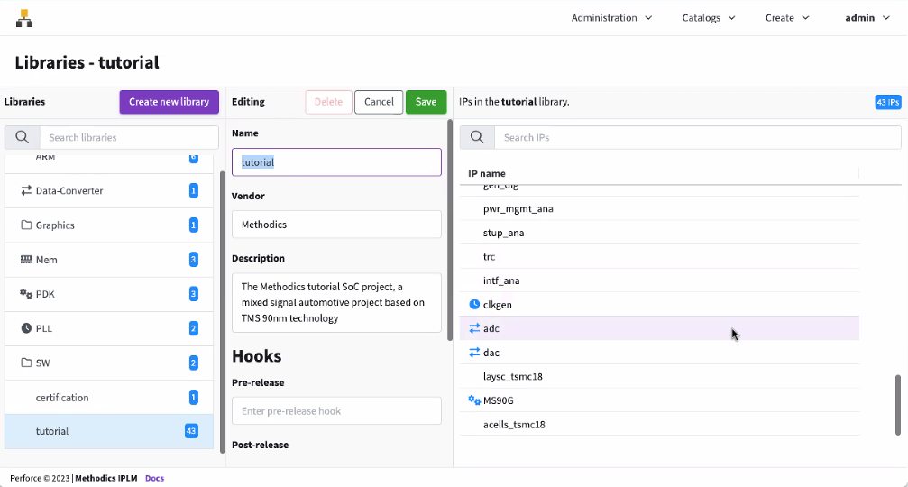Click the Data-Converter arrows icon

26,191
